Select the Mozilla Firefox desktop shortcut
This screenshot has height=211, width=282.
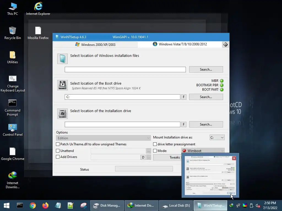coord(38,33)
